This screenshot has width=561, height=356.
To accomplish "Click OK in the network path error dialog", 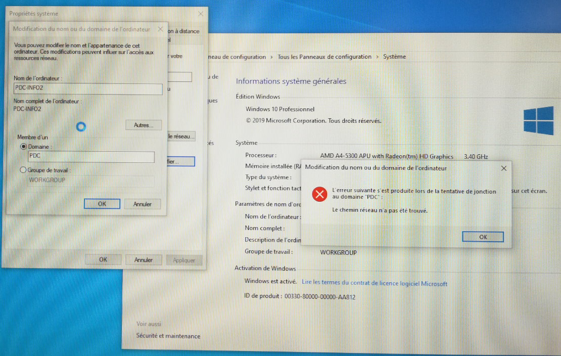I will tap(483, 237).
